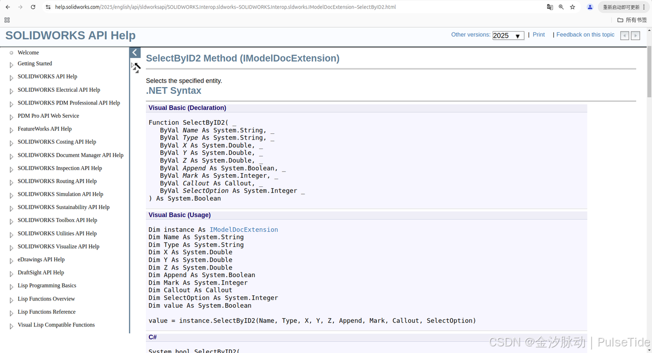This screenshot has height=353, width=652.
Task: Click the 'value = instance.SelectByID2' line
Action: (x=312, y=321)
